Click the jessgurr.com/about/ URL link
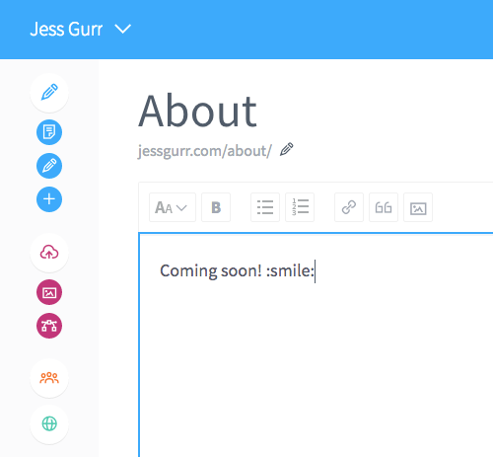Viewport: 493px width, 457px height. pyautogui.click(x=205, y=151)
